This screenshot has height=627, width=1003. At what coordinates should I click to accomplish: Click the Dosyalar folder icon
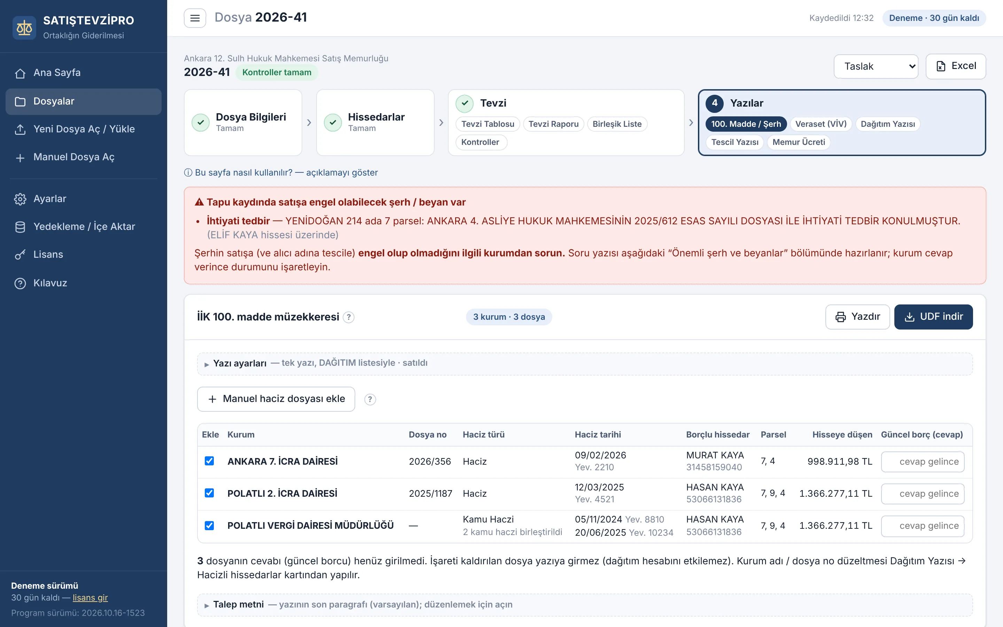tap(20, 102)
